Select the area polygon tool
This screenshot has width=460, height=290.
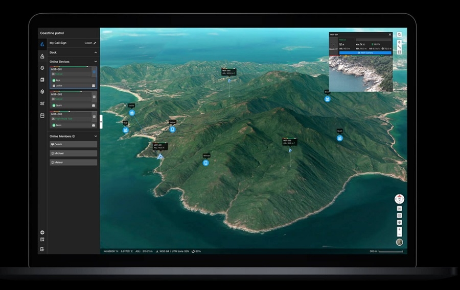(x=399, y=52)
